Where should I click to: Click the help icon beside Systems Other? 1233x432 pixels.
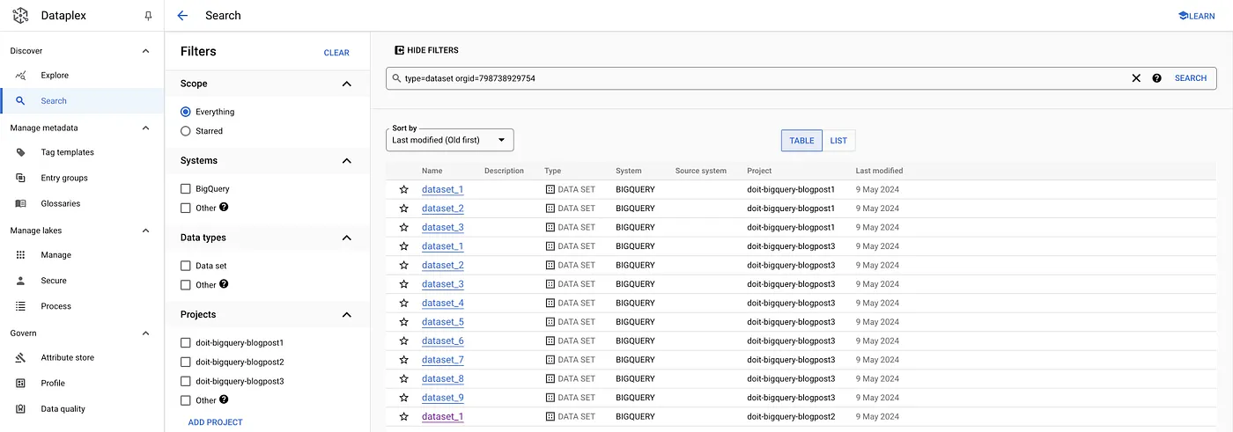point(224,208)
